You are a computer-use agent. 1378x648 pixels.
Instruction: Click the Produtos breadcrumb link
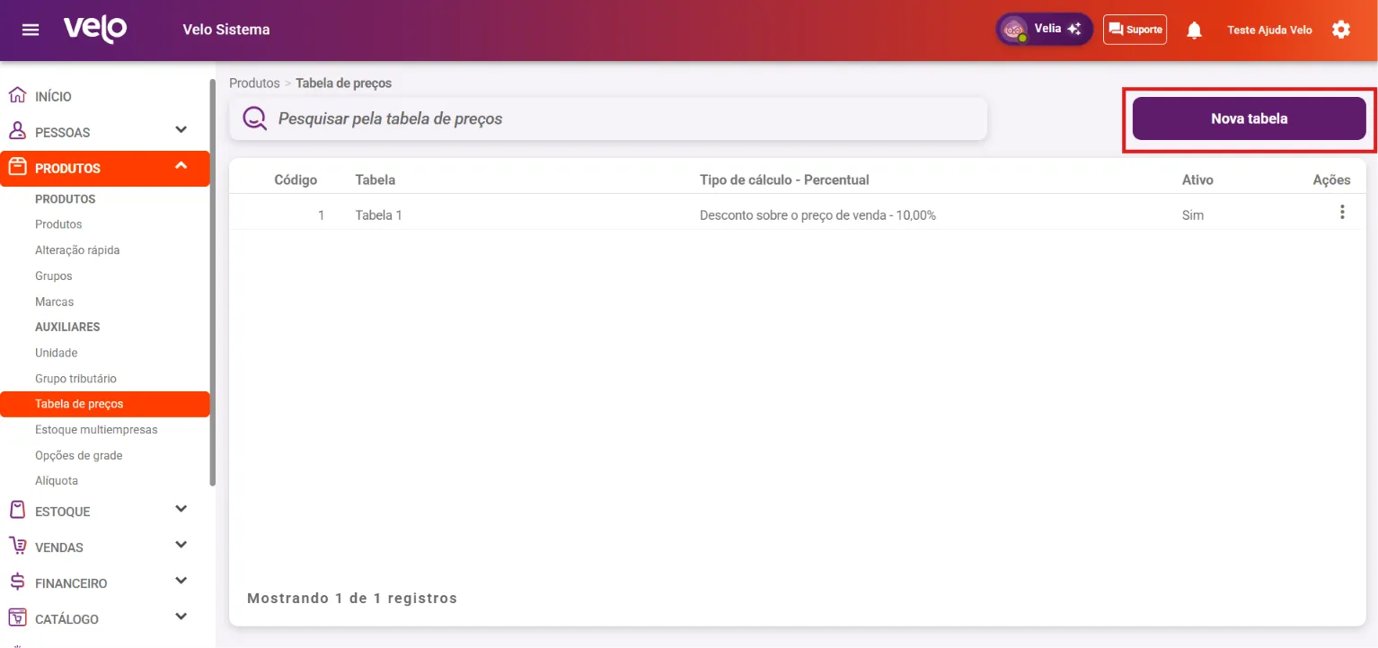click(x=254, y=83)
